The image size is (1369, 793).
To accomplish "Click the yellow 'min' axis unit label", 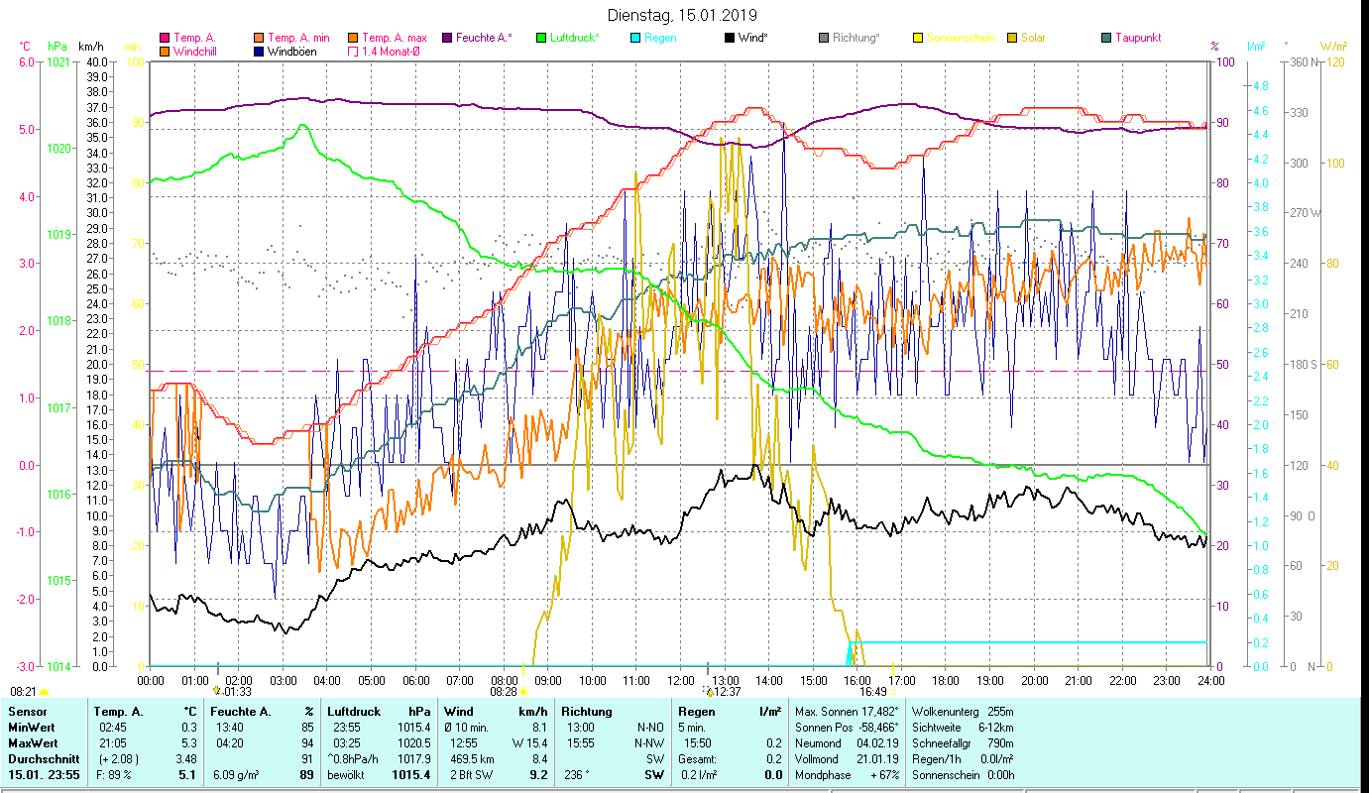I will [132, 47].
